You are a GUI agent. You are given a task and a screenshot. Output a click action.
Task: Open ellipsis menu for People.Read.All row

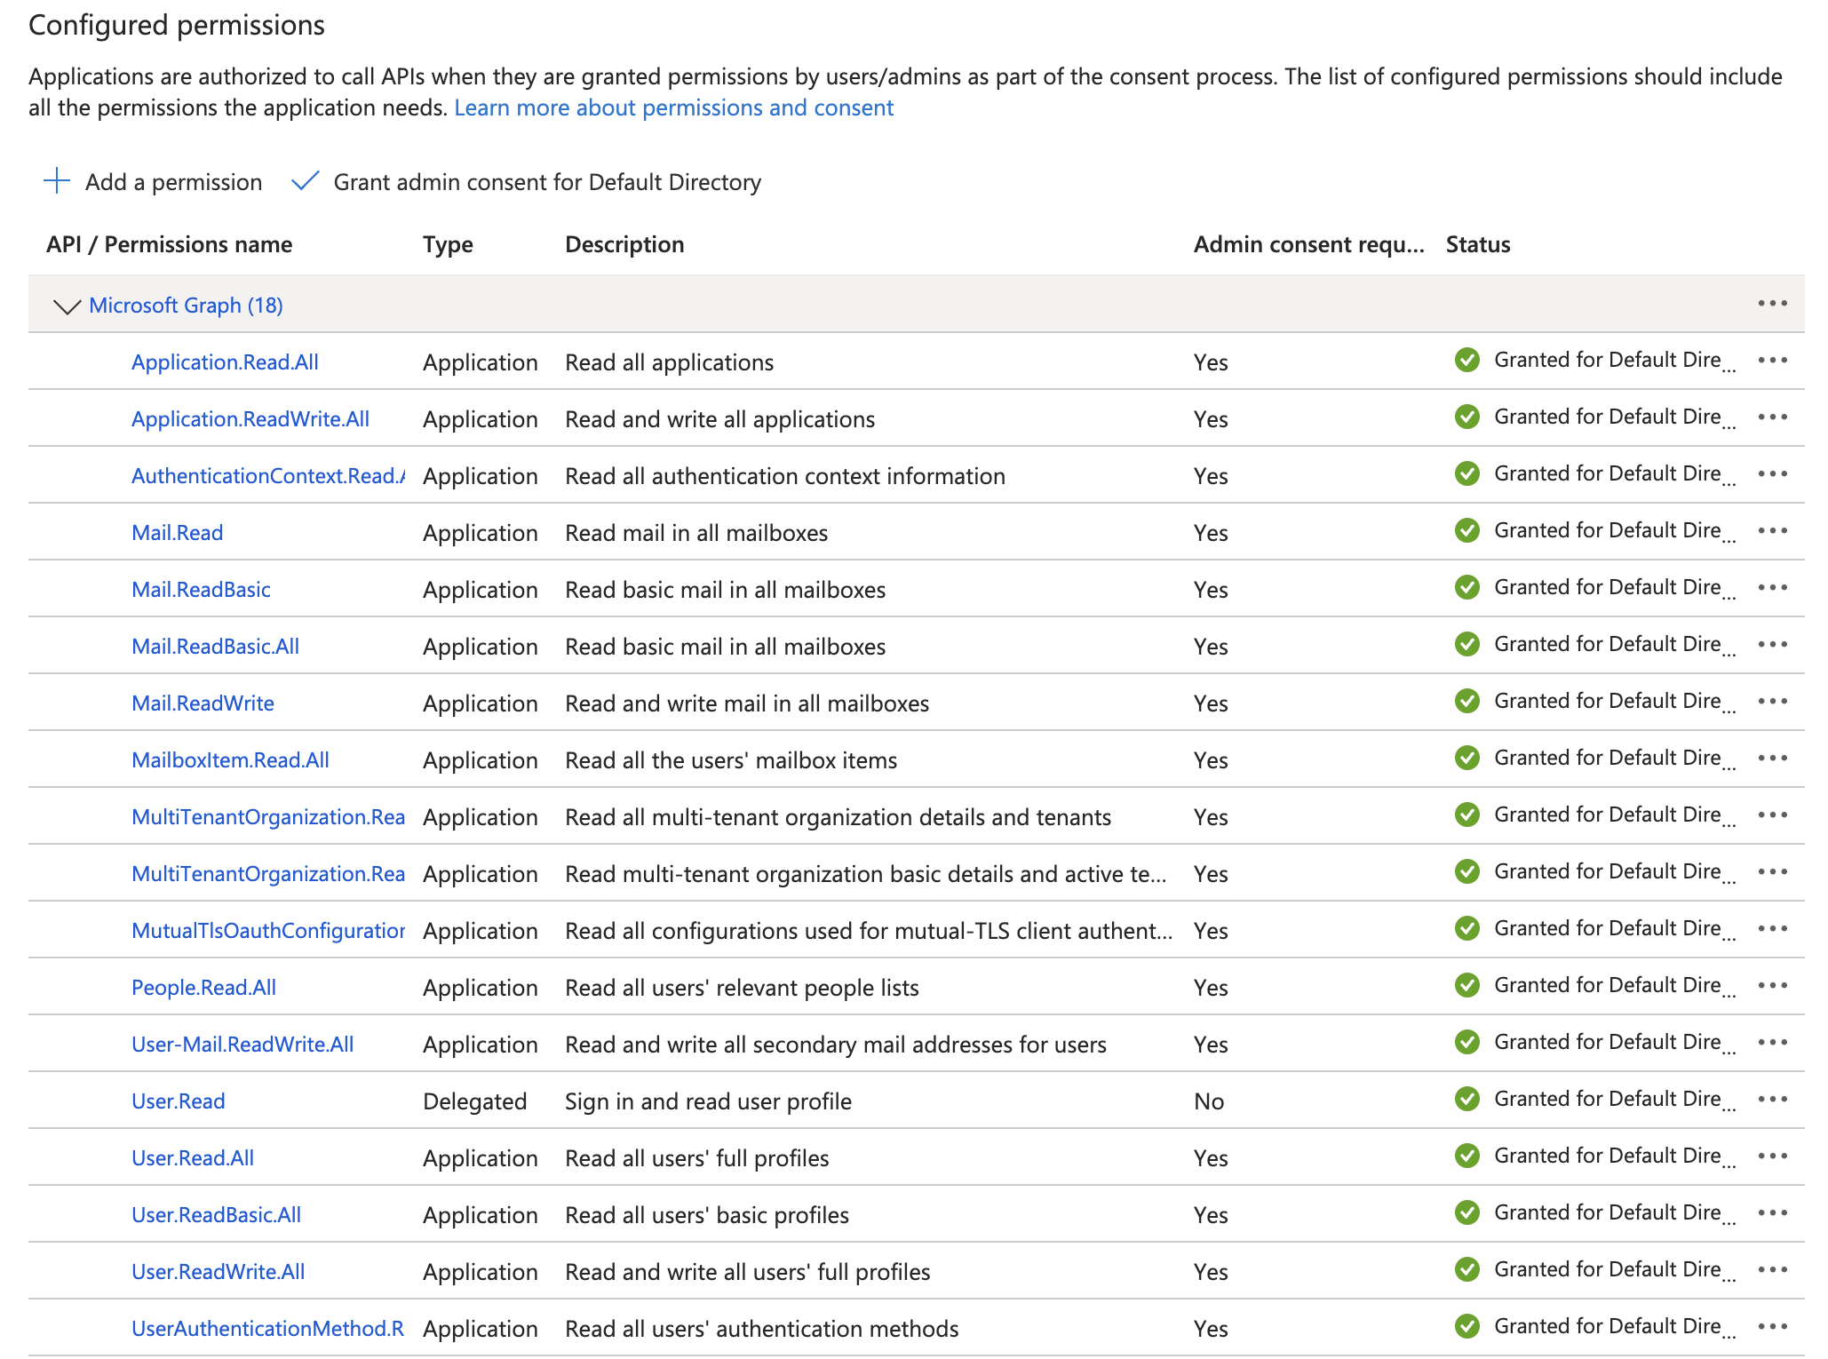pos(1772,986)
